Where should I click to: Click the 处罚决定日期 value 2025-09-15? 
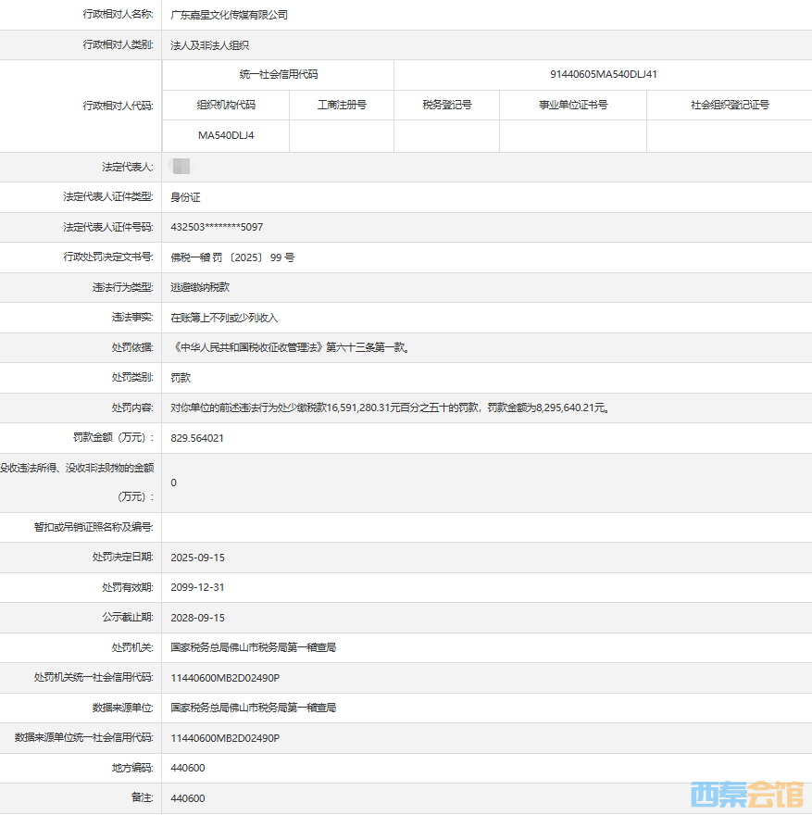tap(198, 558)
